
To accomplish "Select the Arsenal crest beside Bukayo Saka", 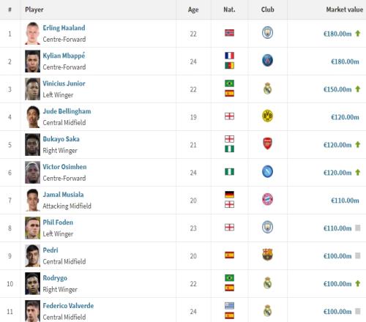I will [267, 143].
